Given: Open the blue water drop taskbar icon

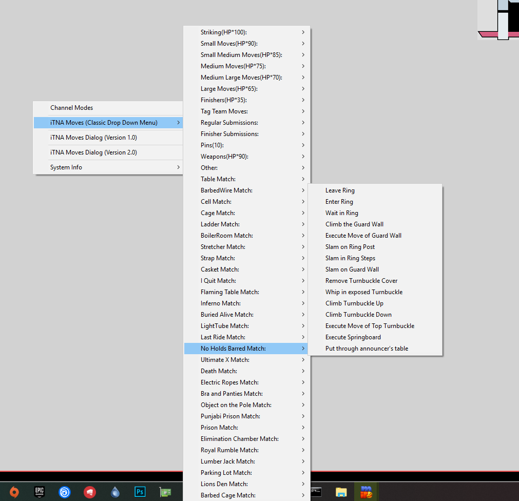Looking at the screenshot, I should [x=115, y=492].
